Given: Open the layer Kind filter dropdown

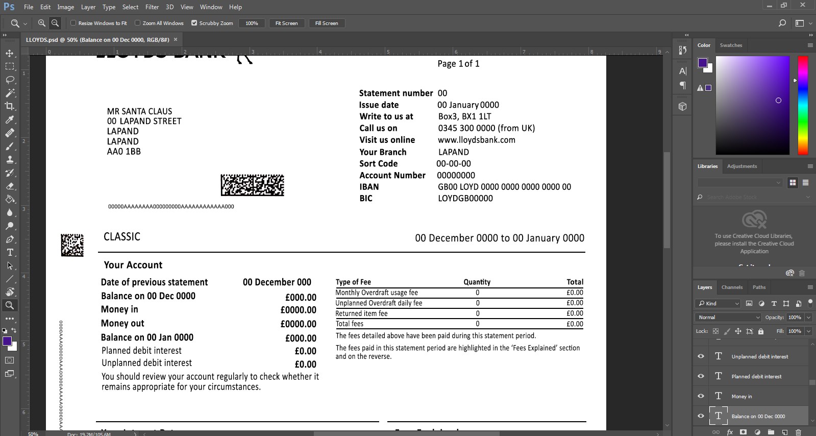Looking at the screenshot, I should [719, 303].
